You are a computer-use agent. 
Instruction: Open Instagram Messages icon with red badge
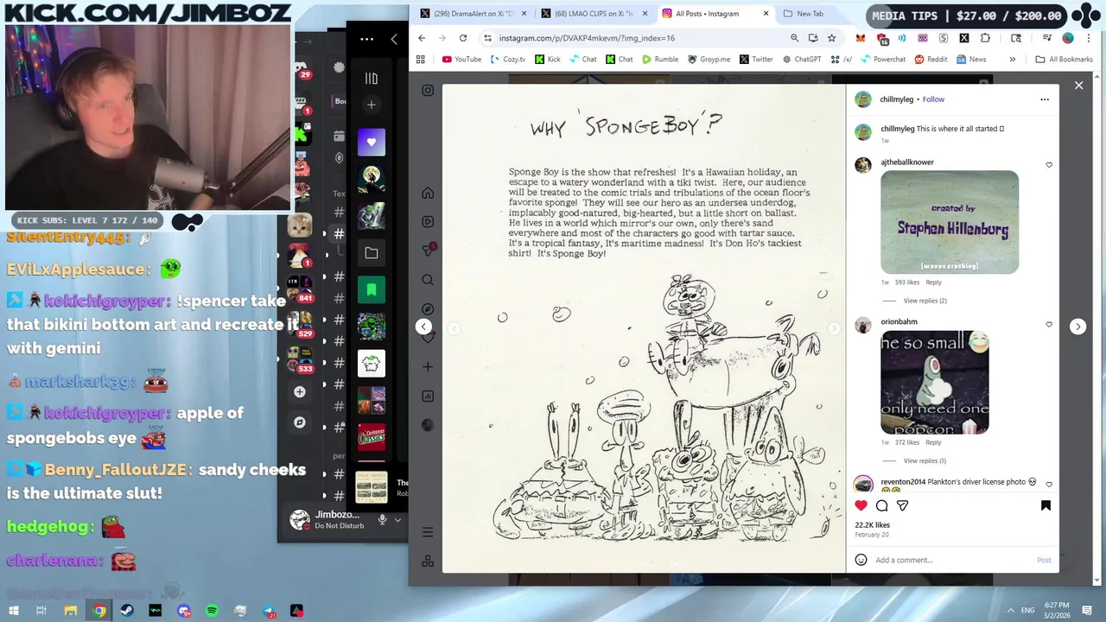pyautogui.click(x=428, y=251)
